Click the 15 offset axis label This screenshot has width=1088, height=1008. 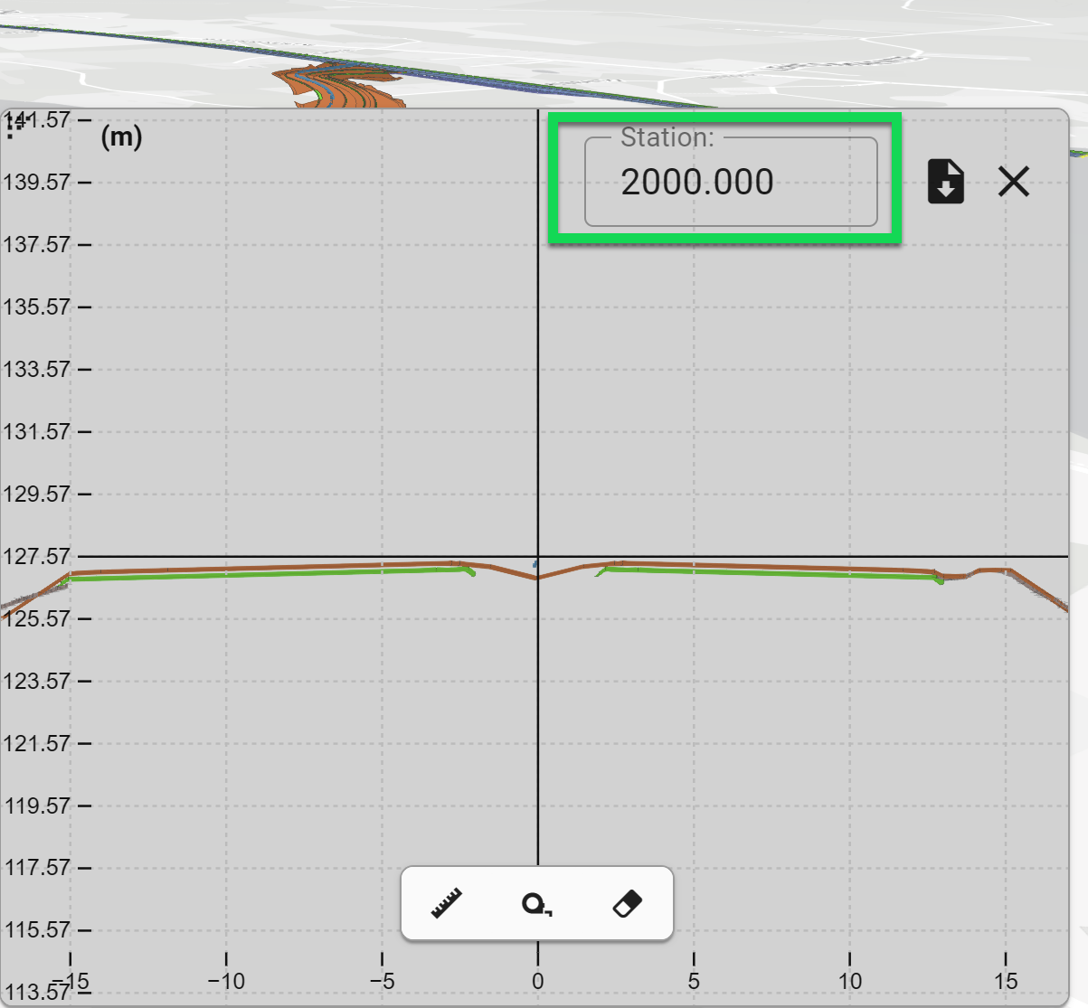(x=1006, y=981)
